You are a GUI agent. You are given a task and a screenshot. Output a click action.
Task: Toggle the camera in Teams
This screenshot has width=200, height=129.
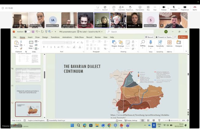pos(164,8)
